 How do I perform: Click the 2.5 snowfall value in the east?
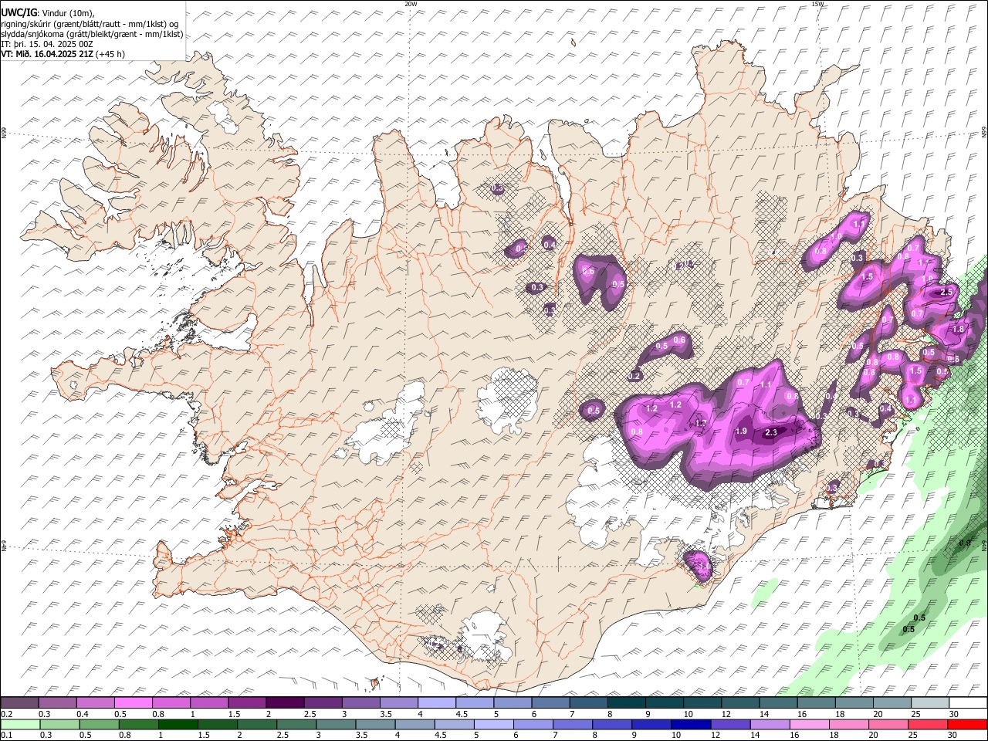coord(946,292)
